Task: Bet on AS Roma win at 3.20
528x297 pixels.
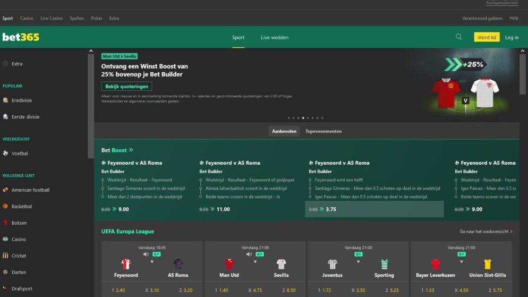Action: pos(186,290)
